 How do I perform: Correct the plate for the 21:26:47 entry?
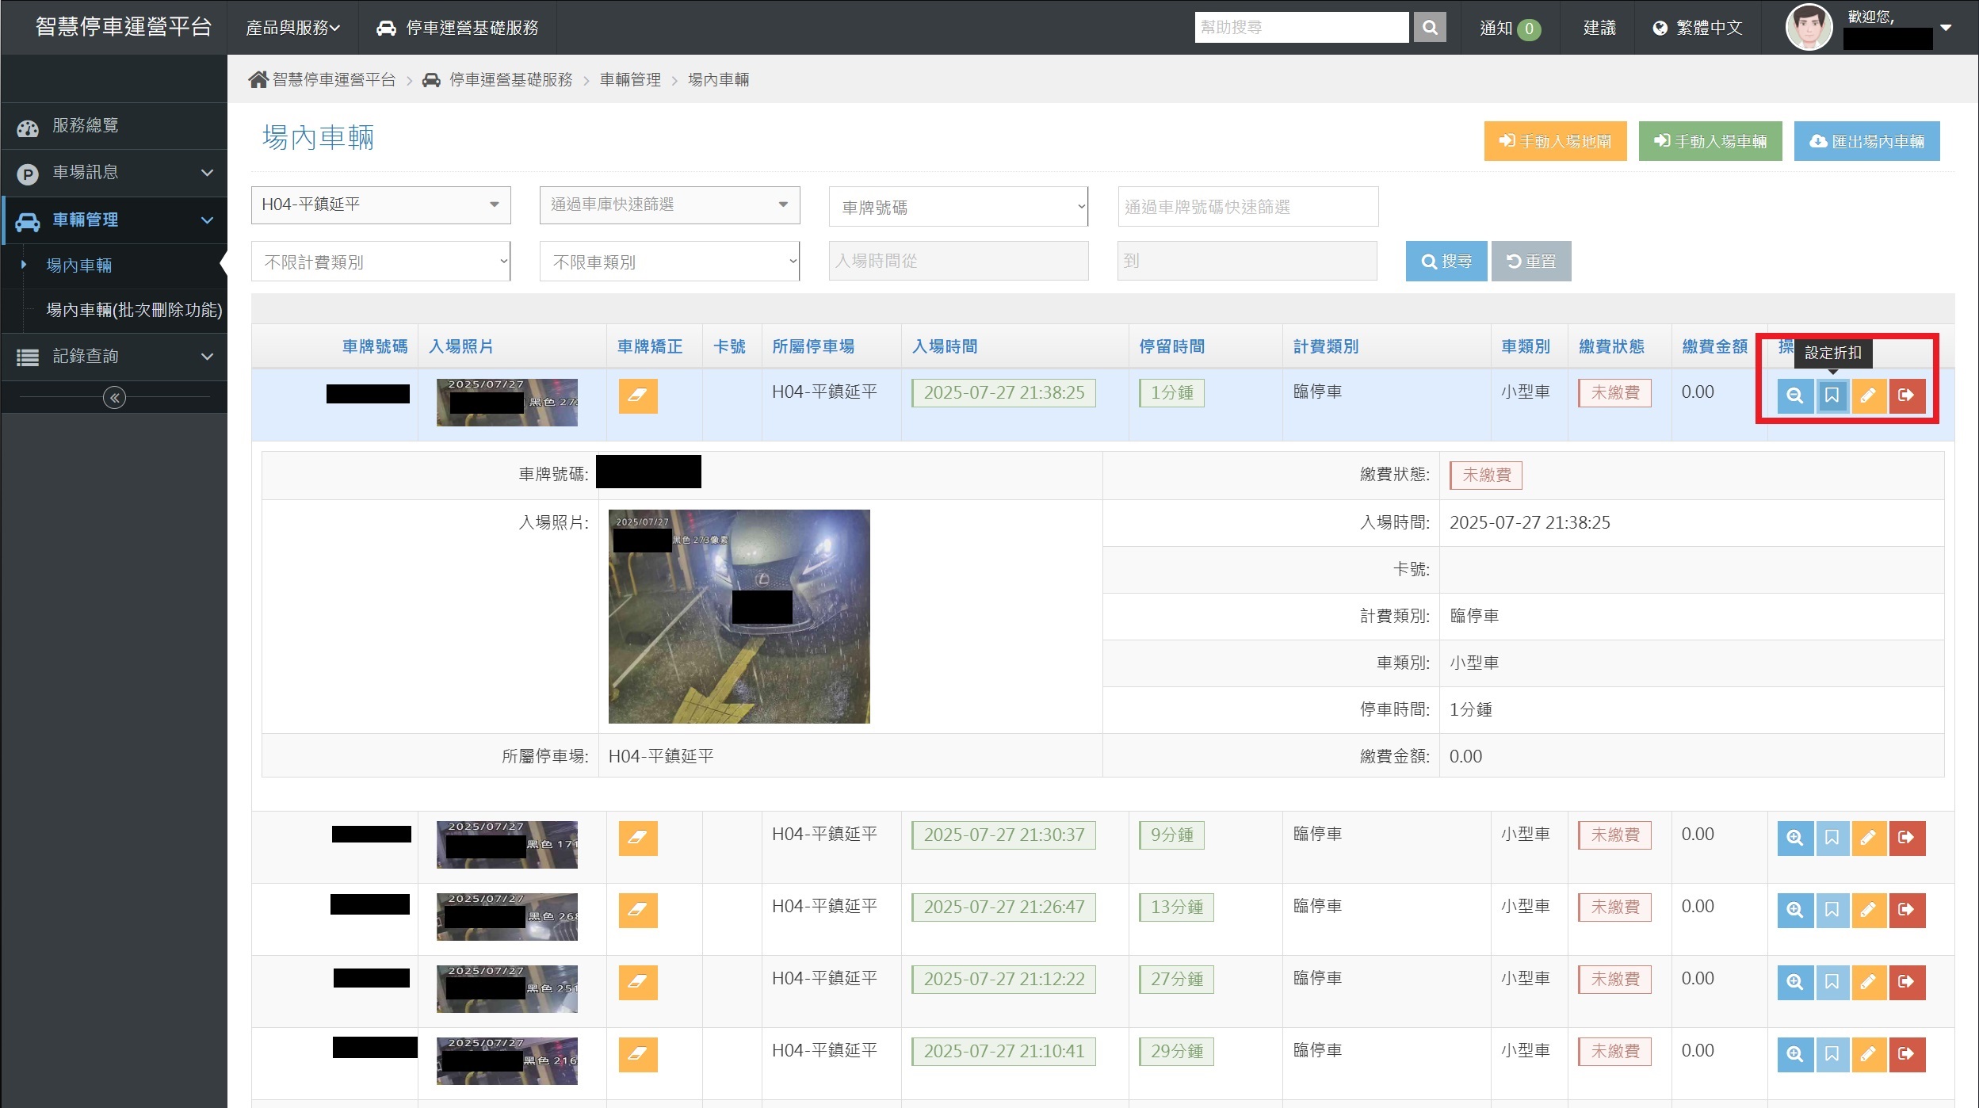tap(638, 910)
